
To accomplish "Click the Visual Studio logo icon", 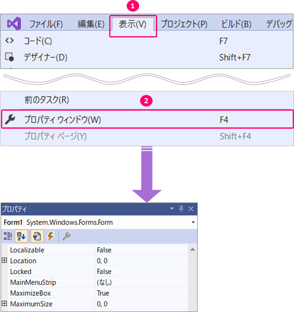I will point(14,24).
